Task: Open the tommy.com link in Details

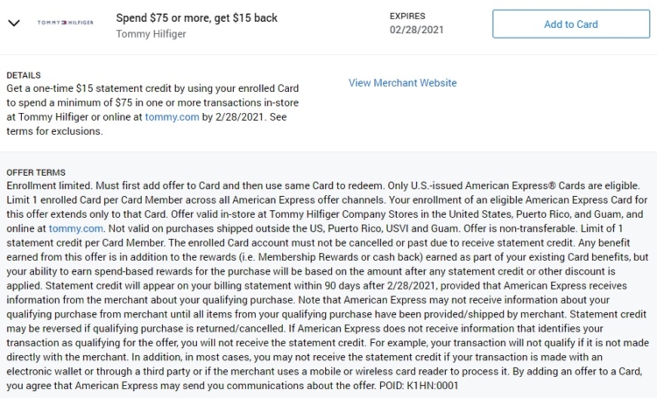Action: point(173,116)
